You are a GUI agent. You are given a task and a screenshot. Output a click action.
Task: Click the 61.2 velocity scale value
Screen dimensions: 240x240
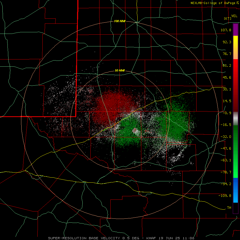tap(227, 66)
